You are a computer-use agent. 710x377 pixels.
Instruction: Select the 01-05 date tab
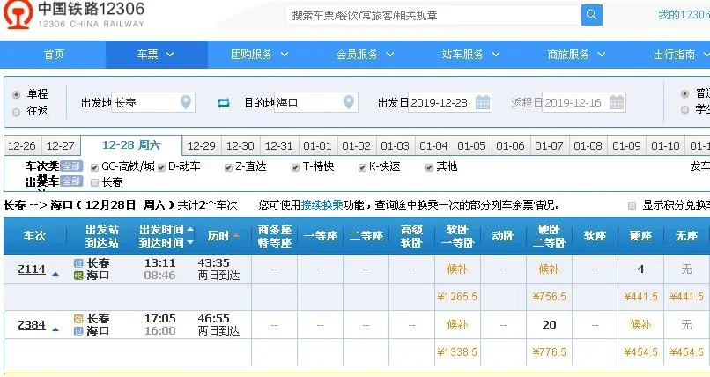471,145
